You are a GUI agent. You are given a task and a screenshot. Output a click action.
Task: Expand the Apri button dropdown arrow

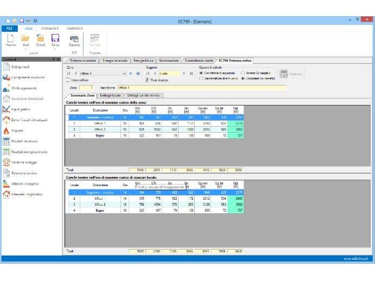click(26, 49)
